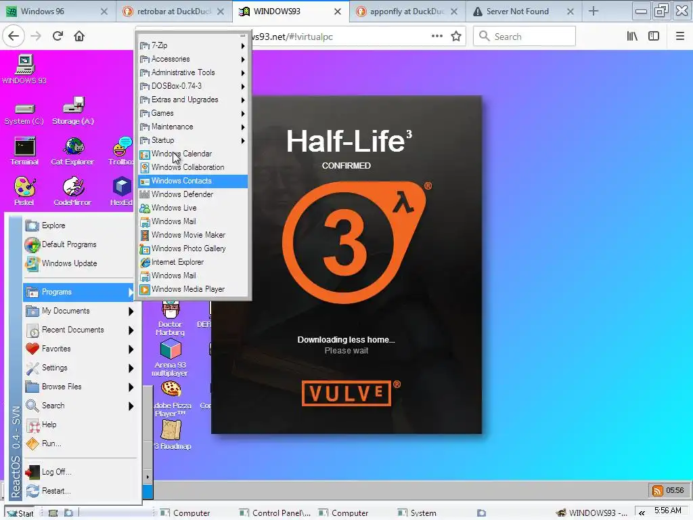Bookmark this page with the star icon
The width and height of the screenshot is (693, 520).
point(456,37)
